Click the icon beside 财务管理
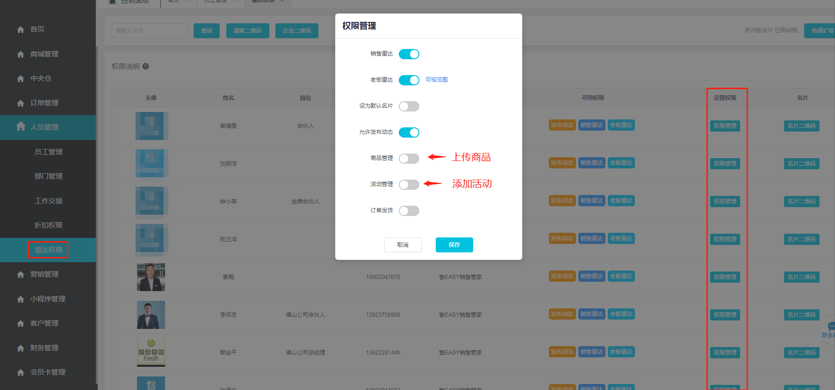Screen dimensions: 835x390 21,348
